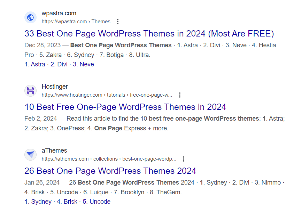Image resolution: width=294 pixels, height=211 pixels.
Task: Open the three-dot menu for the aThemes result
Action: 184,159
